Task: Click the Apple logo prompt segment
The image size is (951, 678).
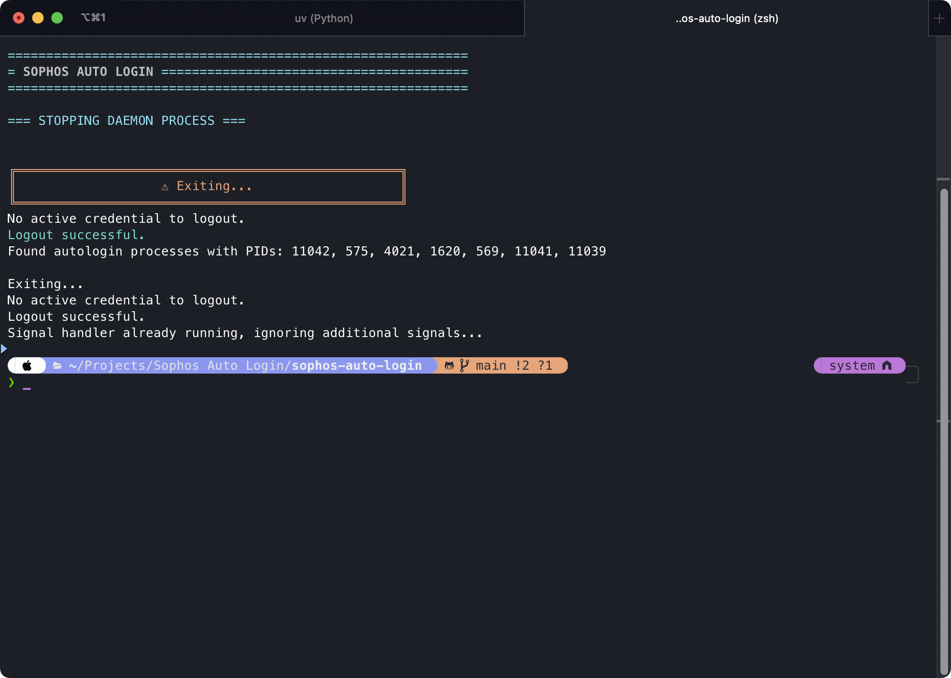Action: click(x=27, y=365)
